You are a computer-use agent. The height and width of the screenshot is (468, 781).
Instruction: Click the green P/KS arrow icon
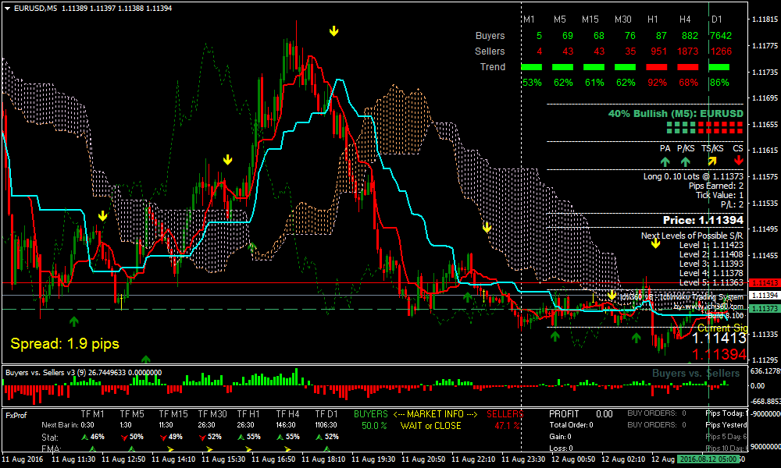(685, 161)
